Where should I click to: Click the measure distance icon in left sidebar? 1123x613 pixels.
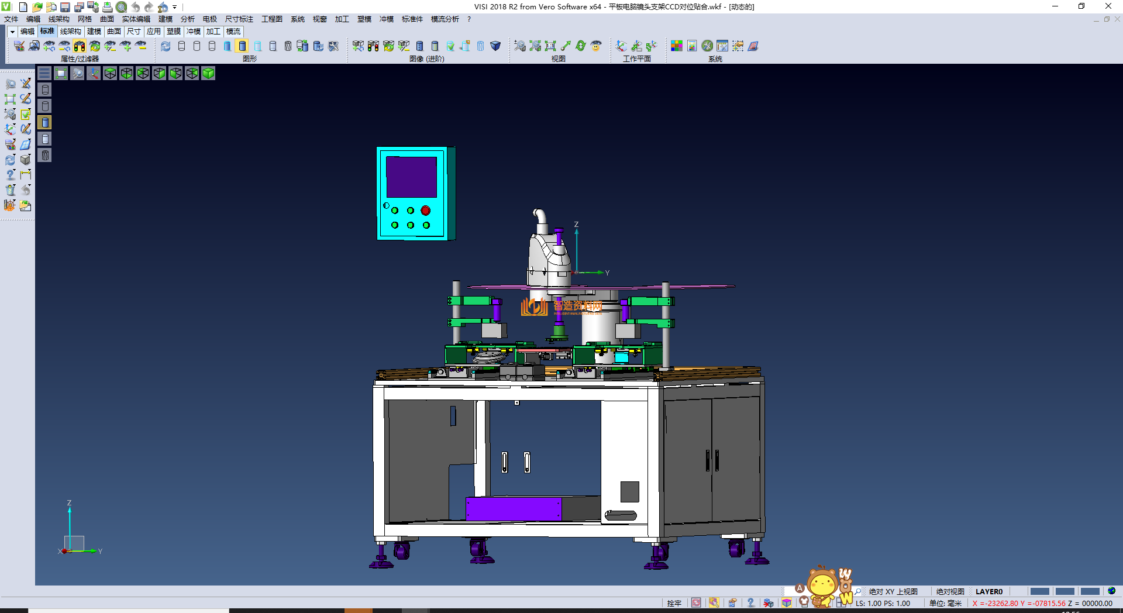tap(26, 175)
